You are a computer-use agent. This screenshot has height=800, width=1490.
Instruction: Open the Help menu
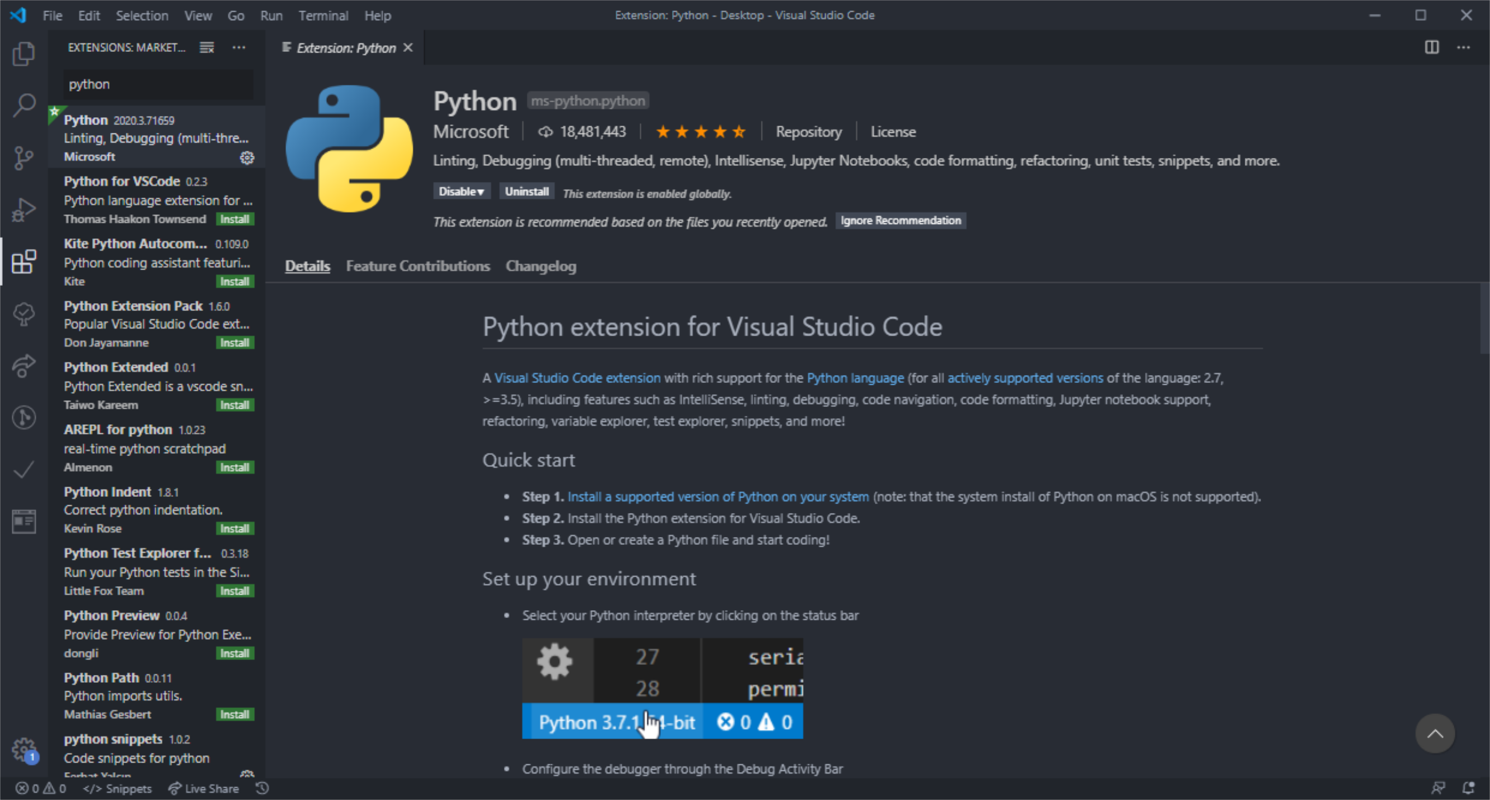378,16
